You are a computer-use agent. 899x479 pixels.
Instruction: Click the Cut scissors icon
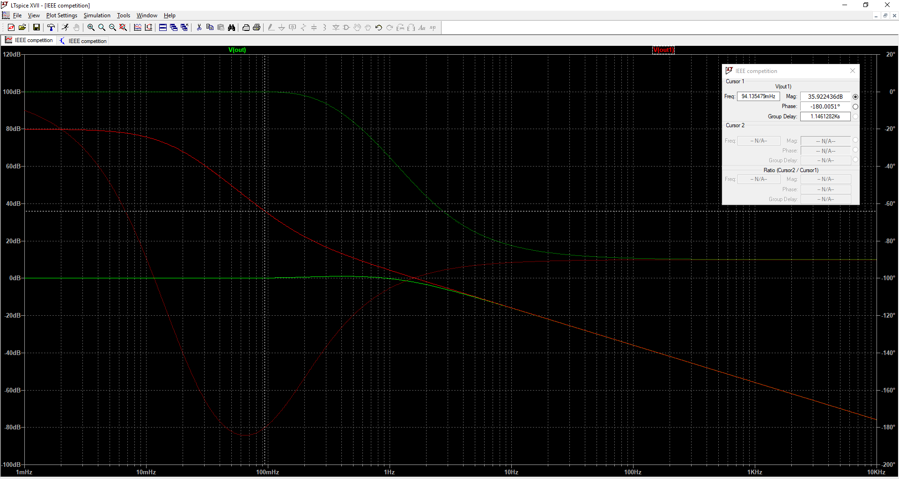199,28
